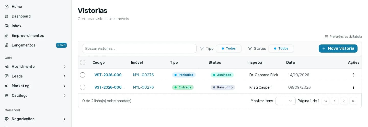The image size is (368, 127).
Task: Click the Marketing megaphone icon
Action: (x=7, y=86)
